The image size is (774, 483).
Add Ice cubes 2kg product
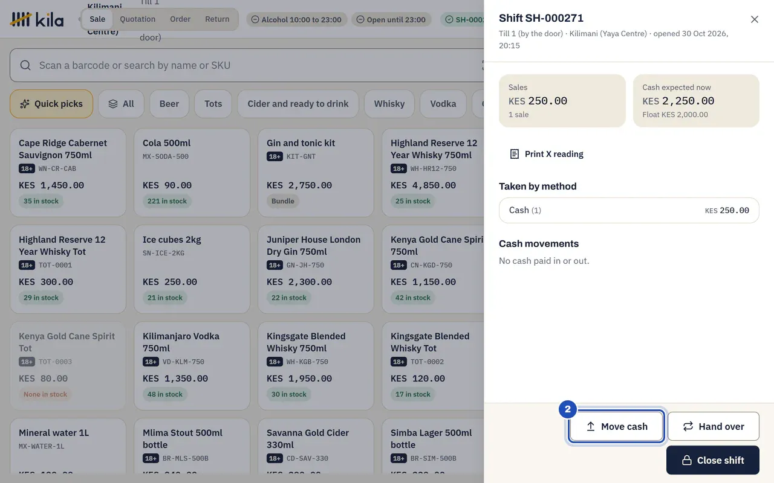tap(192, 269)
